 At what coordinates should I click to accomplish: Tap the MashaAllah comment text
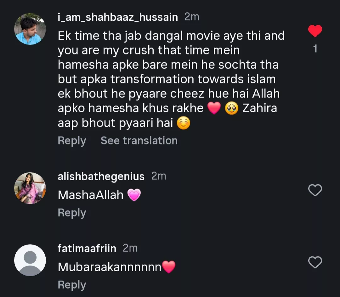click(91, 195)
